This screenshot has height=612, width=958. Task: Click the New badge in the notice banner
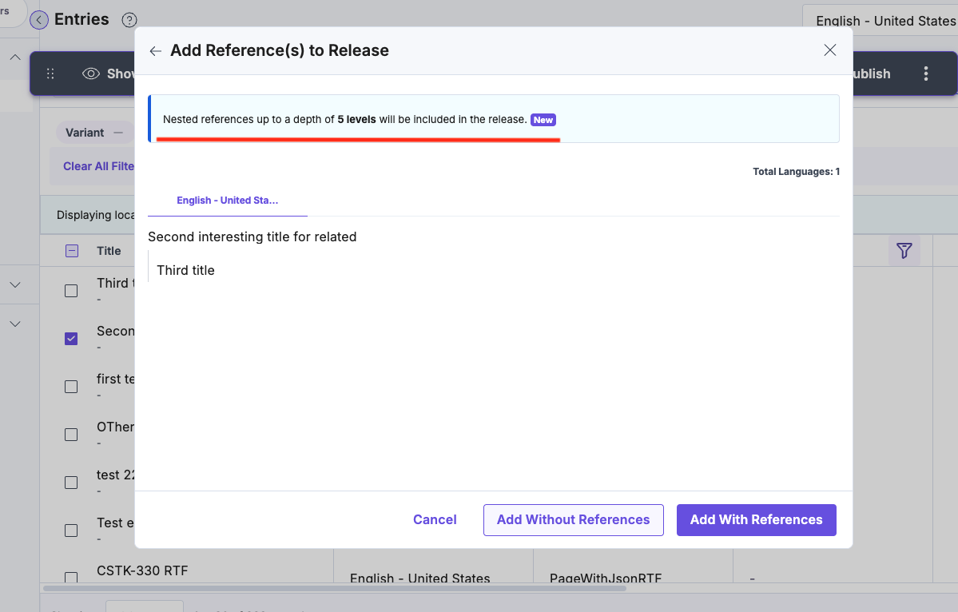[x=543, y=120]
